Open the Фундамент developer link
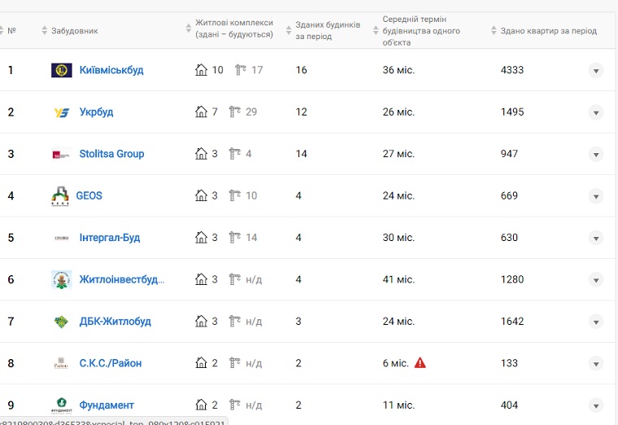The image size is (618, 425). click(x=107, y=405)
